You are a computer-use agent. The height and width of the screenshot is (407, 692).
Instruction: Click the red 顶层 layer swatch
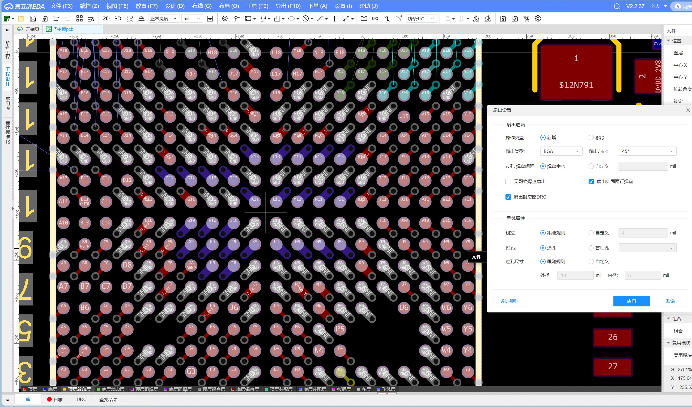coord(25,389)
